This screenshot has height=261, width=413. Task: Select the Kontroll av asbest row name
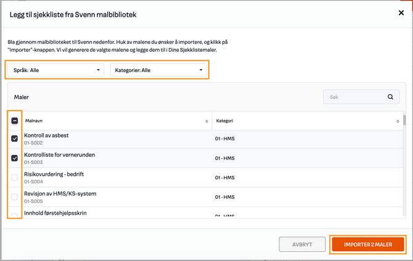click(46, 135)
